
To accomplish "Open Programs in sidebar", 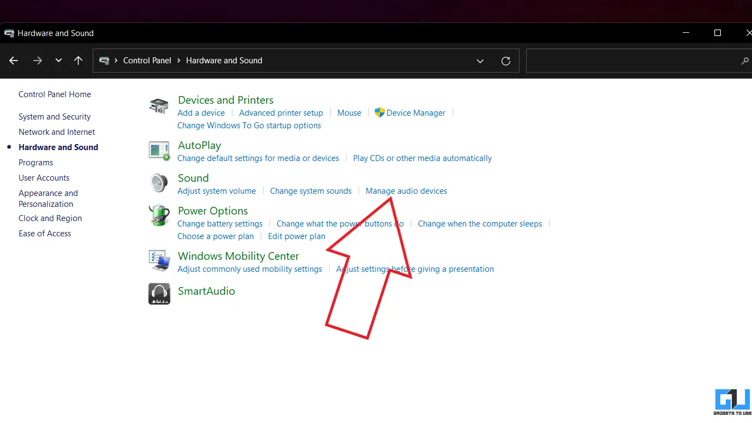I will pos(35,163).
